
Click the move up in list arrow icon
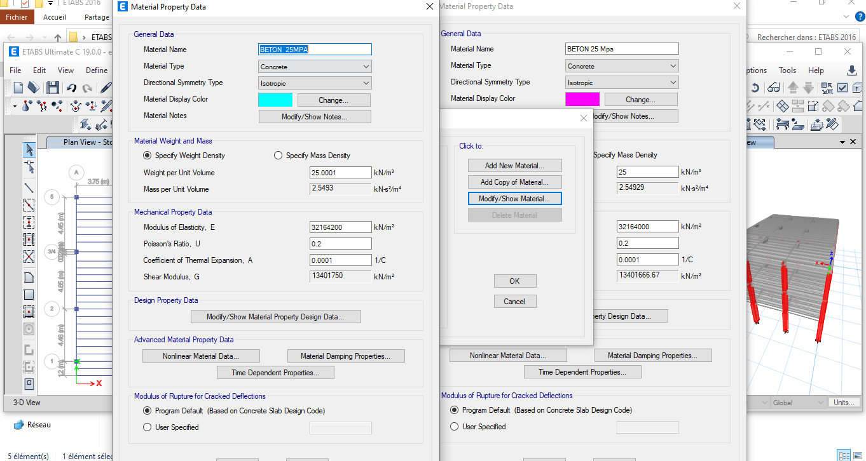793,88
